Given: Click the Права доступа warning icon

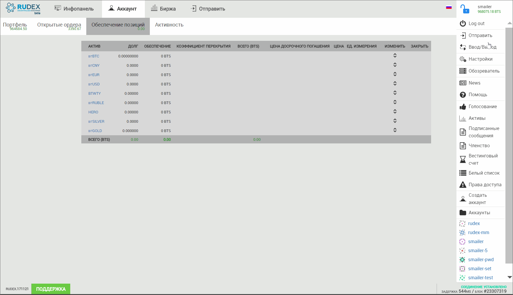Looking at the screenshot, I should (x=463, y=185).
